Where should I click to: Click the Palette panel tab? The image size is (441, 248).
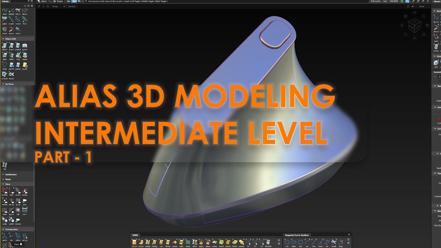pyautogui.click(x=6, y=1)
